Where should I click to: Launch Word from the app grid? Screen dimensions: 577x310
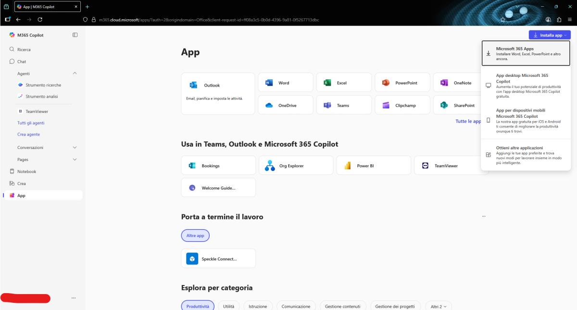coord(286,83)
